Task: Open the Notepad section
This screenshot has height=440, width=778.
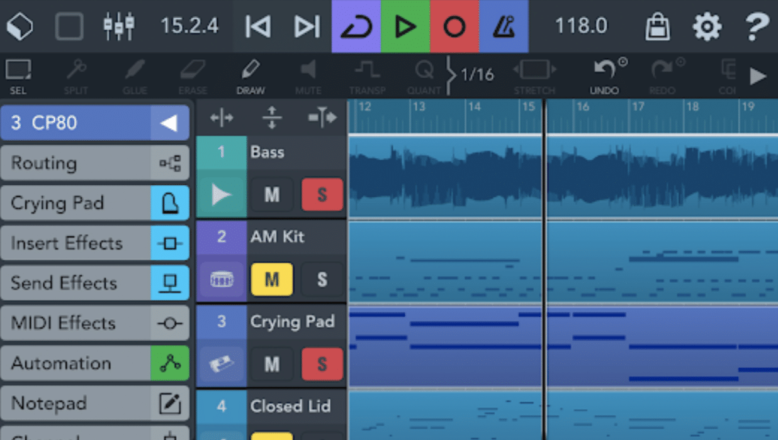Action: pos(94,404)
